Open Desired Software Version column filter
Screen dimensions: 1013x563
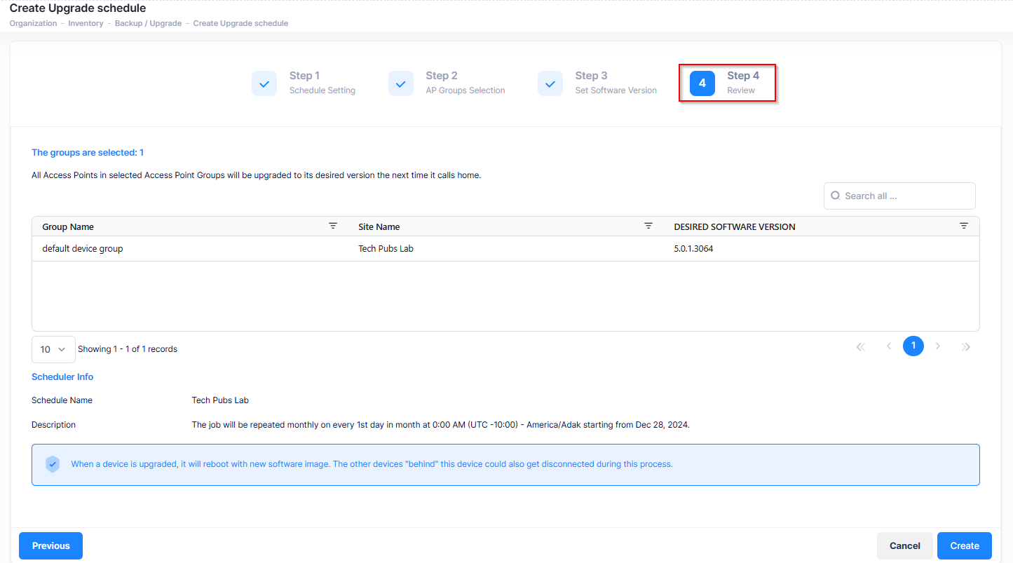click(x=964, y=226)
